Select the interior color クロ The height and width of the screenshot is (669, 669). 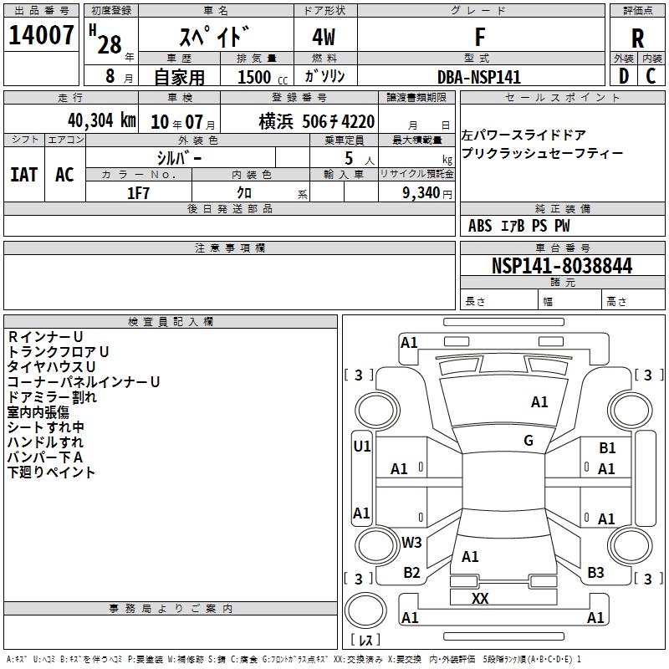pos(244,193)
